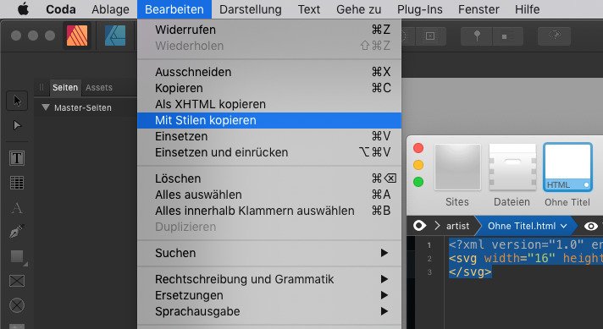Close the Coda window with red button
603x329 pixels.
418,148
